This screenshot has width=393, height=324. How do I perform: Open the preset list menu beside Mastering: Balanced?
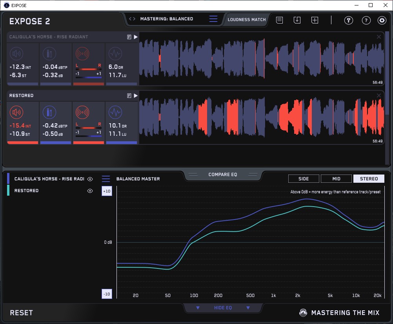(213, 19)
